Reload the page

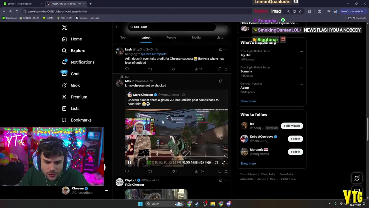pos(17,11)
